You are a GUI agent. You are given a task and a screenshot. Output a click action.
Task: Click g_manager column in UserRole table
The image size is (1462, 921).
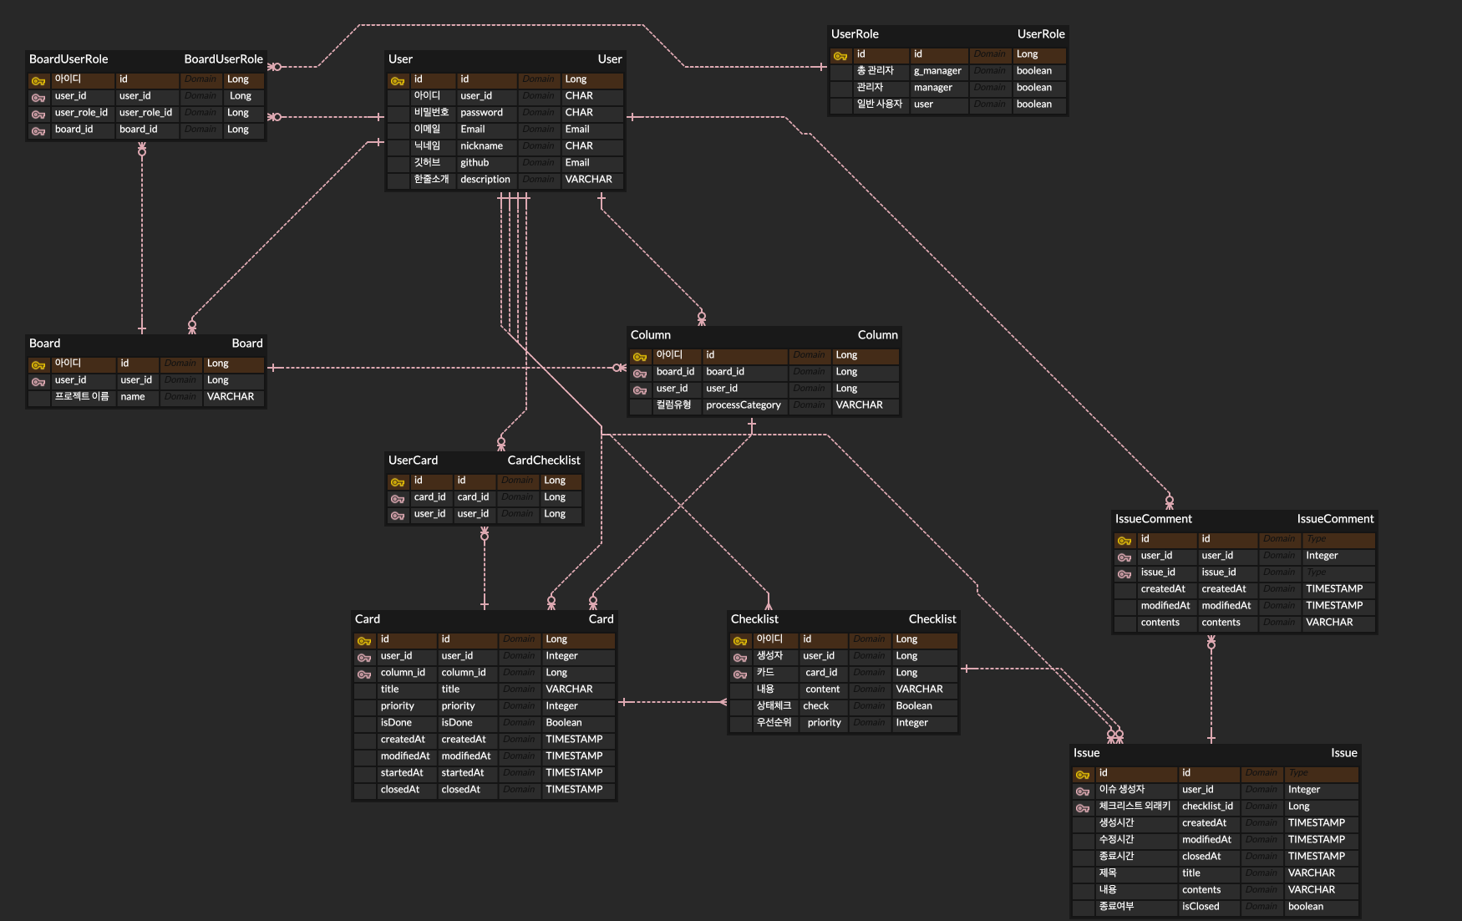(x=939, y=71)
